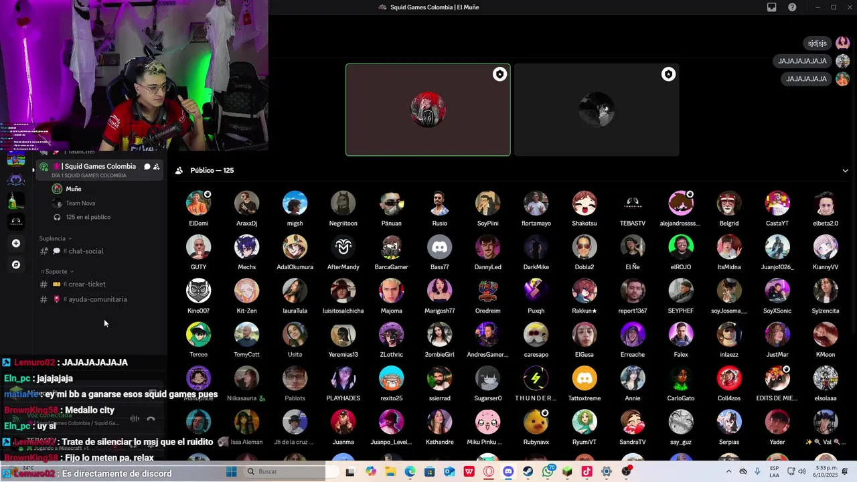
Task: Open TEBASTV's audience avatar
Action: click(x=632, y=204)
